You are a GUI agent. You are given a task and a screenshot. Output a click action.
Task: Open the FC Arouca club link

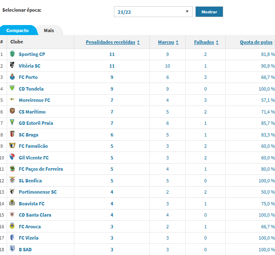coord(30,227)
